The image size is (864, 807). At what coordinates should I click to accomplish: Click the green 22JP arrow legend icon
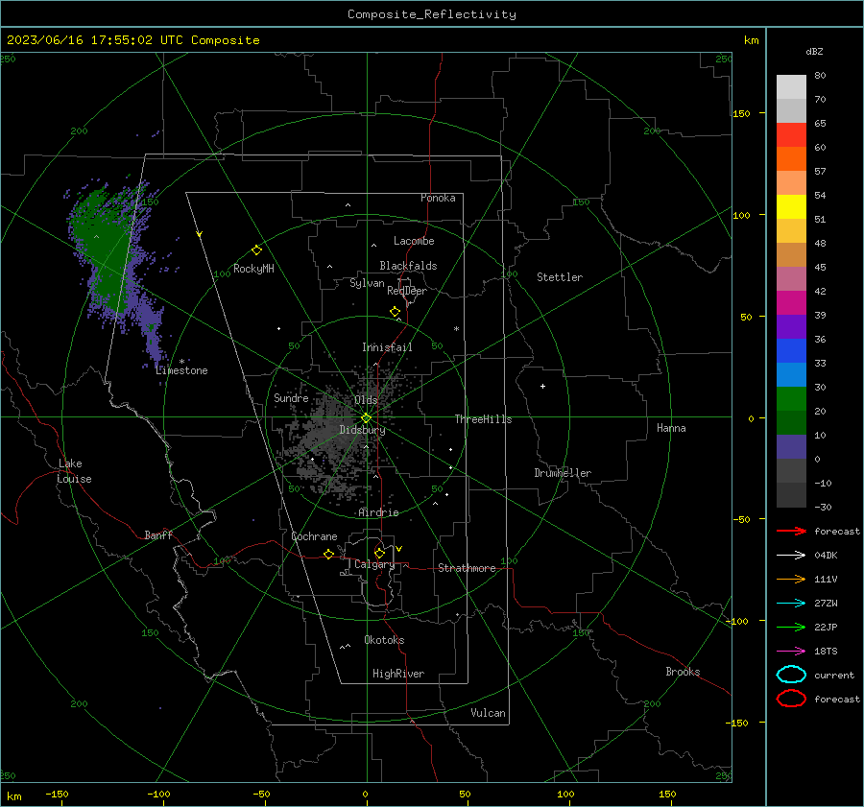point(791,627)
